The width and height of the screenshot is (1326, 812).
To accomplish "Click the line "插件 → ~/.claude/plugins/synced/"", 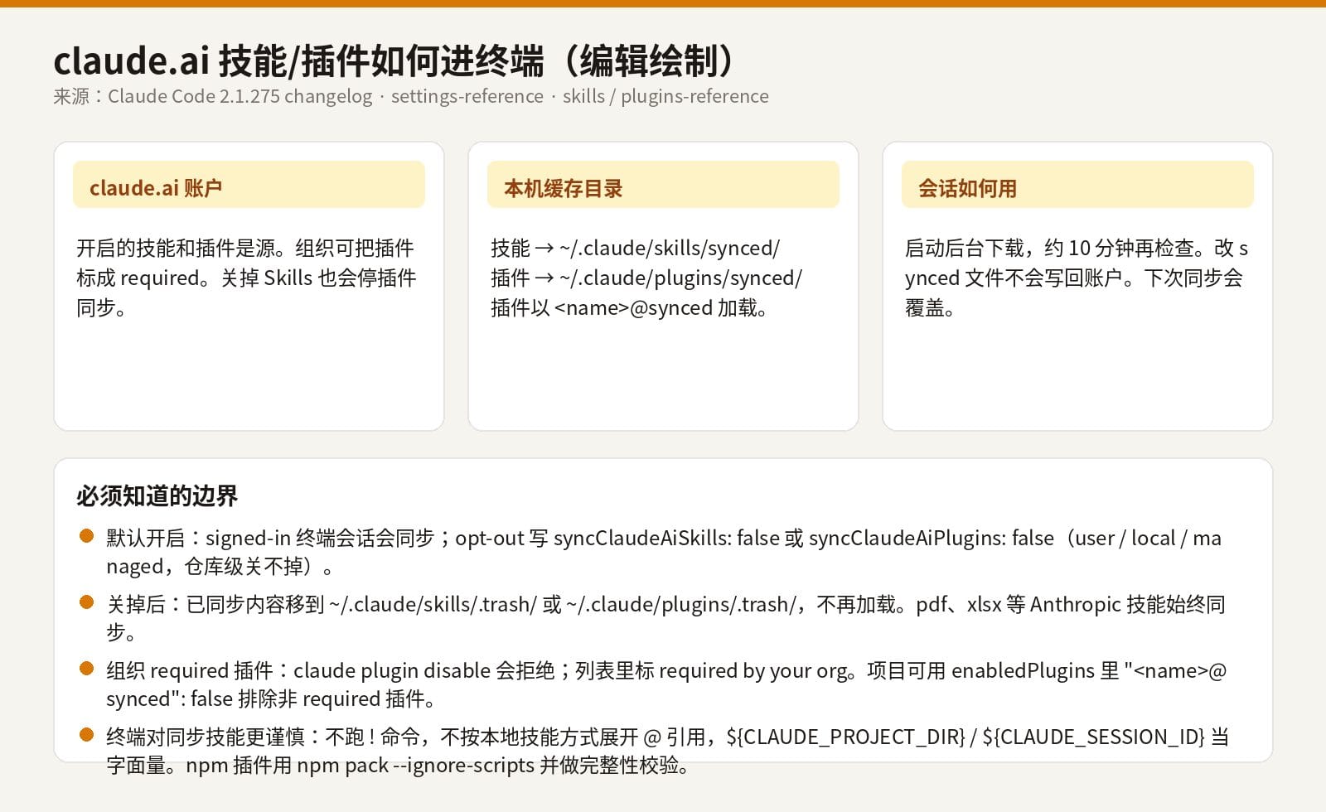I will click(x=646, y=278).
